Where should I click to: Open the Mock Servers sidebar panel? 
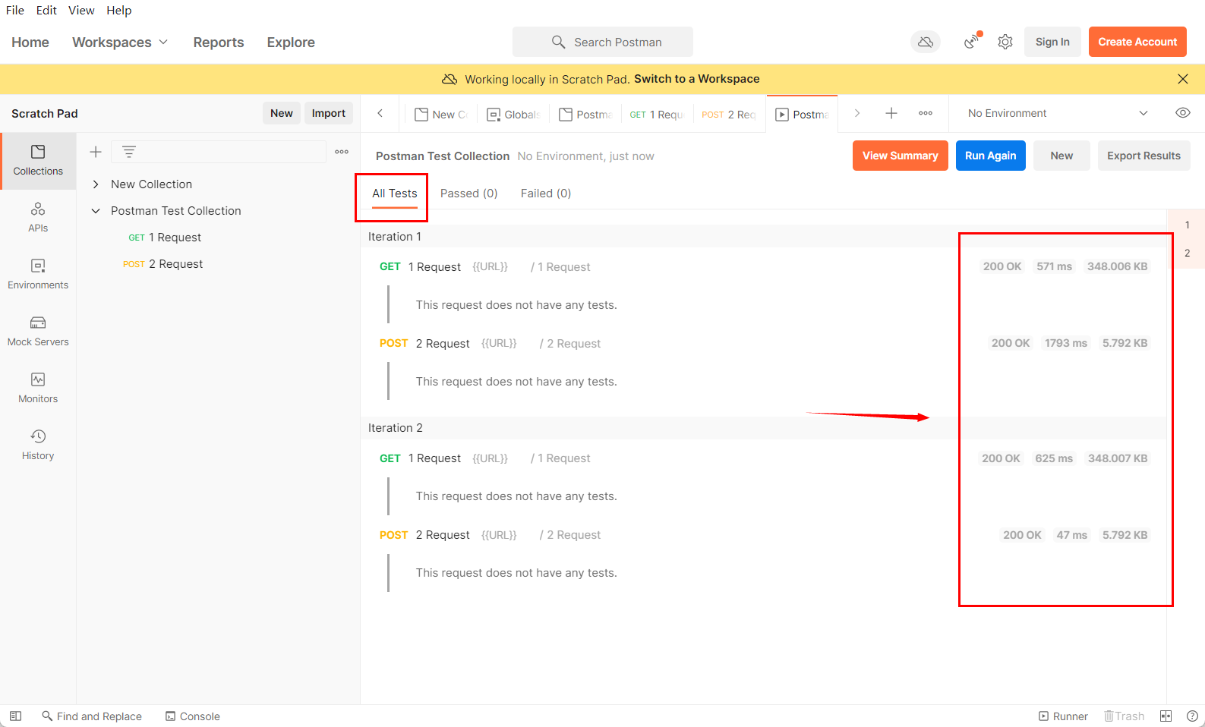(38, 331)
